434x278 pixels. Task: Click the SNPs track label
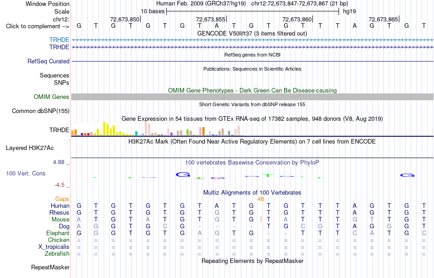coord(62,82)
